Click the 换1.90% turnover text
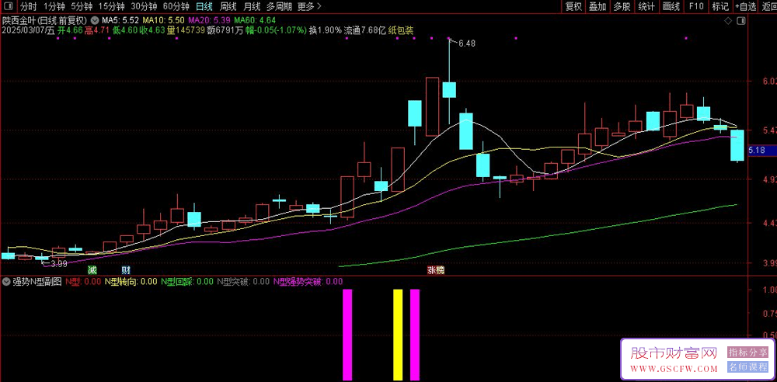Image resolution: width=777 pixels, height=382 pixels. coord(325,30)
